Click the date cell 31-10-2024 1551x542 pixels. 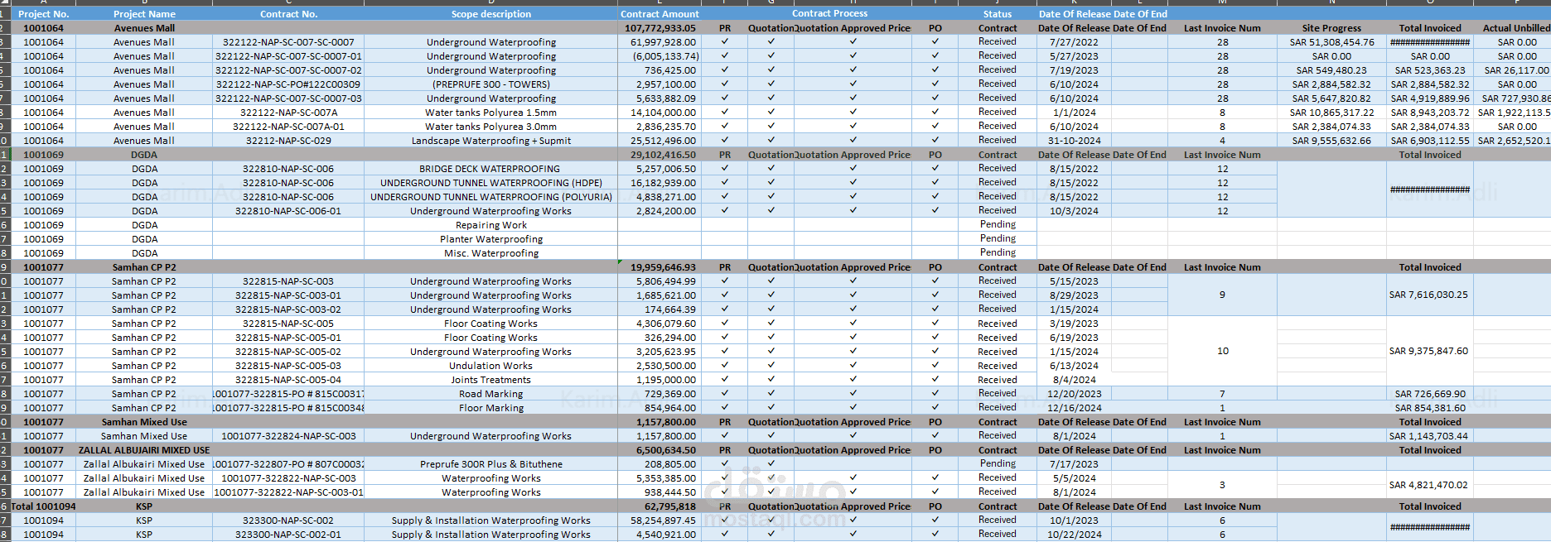(1074, 141)
